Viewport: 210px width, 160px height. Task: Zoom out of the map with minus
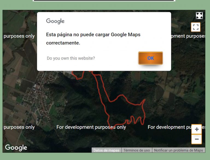click(x=197, y=139)
